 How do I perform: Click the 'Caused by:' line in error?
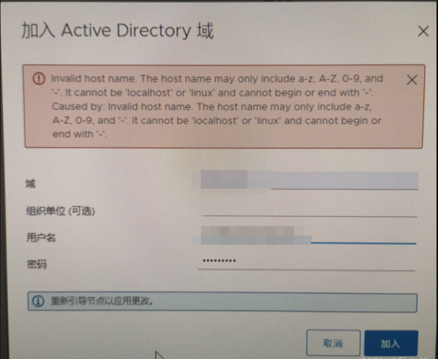click(212, 107)
